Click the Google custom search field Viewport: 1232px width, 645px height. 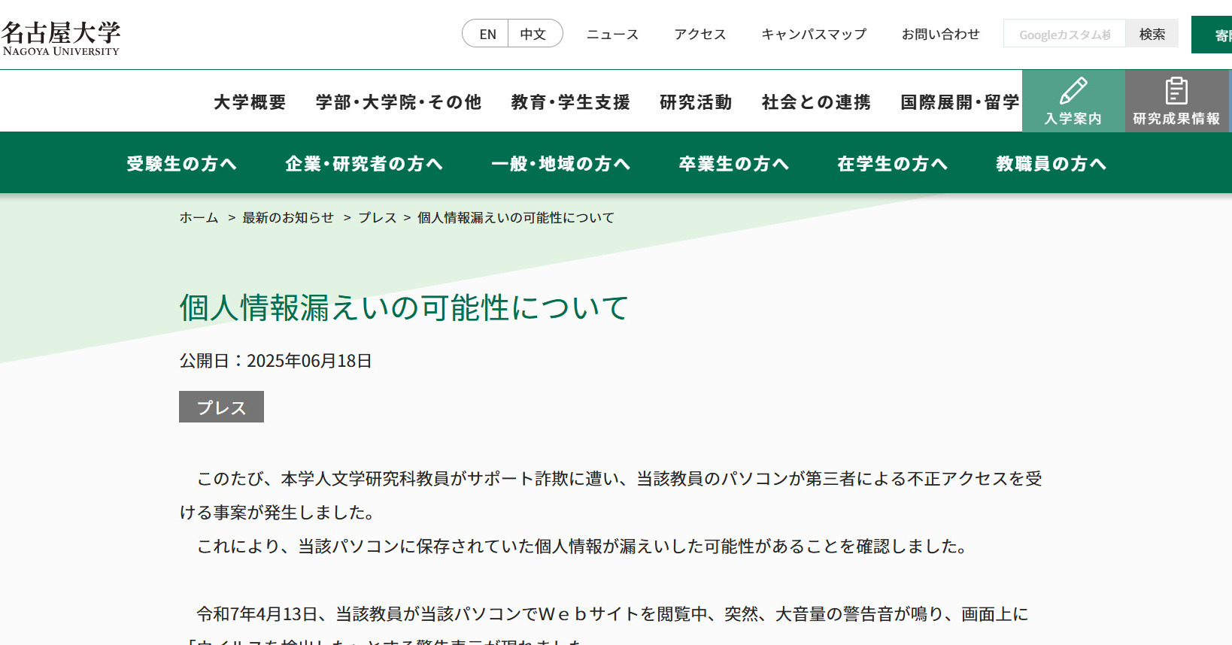click(x=1064, y=34)
